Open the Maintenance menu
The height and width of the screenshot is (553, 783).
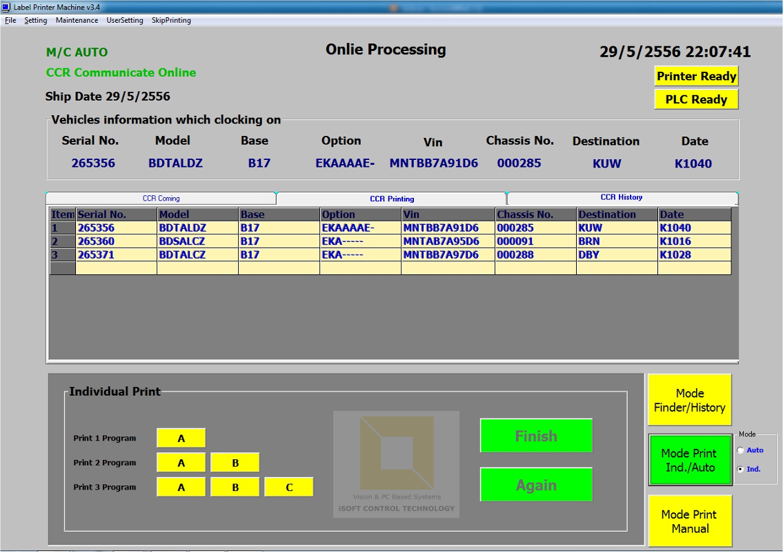77,20
